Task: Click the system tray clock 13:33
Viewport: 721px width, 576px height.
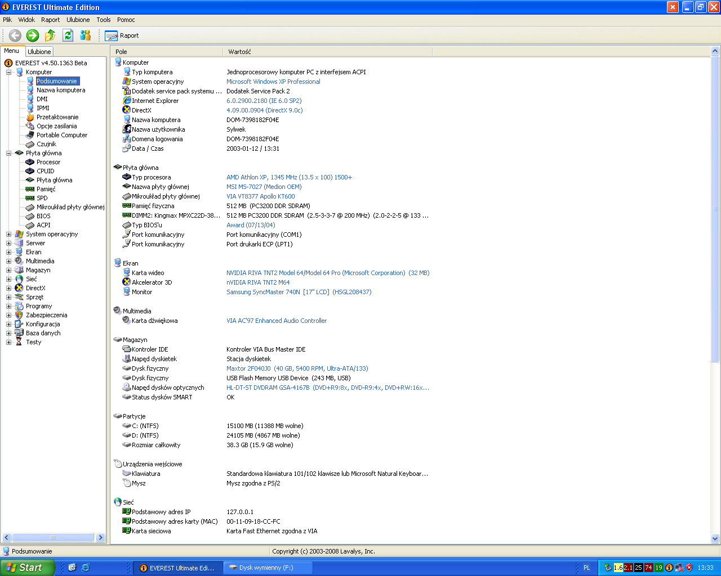Action: [706, 568]
